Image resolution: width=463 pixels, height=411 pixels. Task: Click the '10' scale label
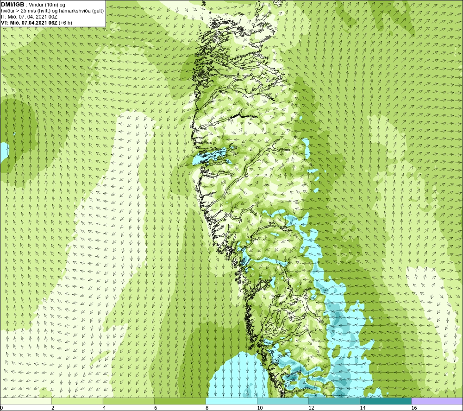click(x=260, y=408)
